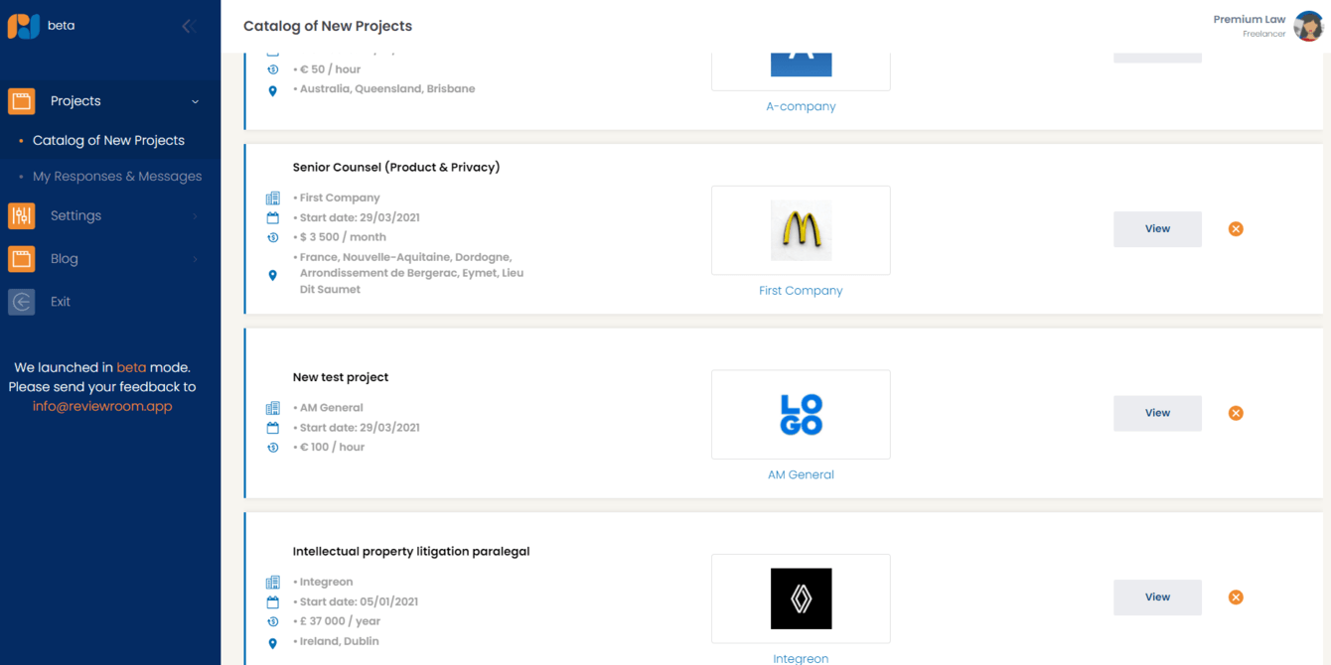Open the AM General company link
The height and width of the screenshot is (665, 1331).
tap(801, 474)
